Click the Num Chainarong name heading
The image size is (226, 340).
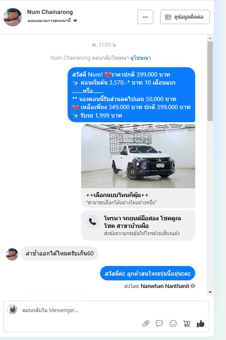tap(50, 12)
